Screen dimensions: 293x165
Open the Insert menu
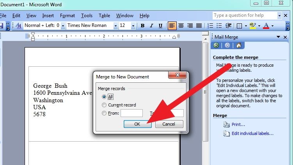(x=48, y=16)
